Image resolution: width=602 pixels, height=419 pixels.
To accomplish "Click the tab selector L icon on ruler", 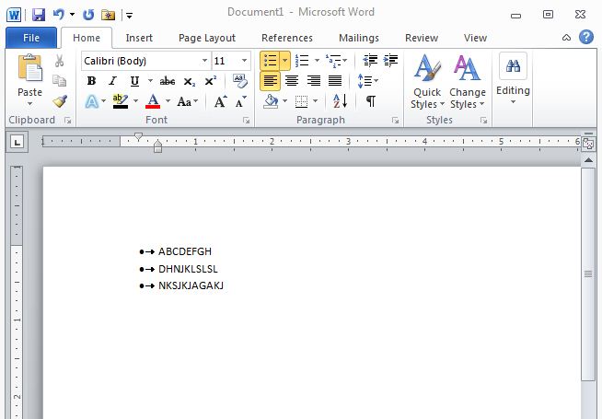I will click(17, 143).
